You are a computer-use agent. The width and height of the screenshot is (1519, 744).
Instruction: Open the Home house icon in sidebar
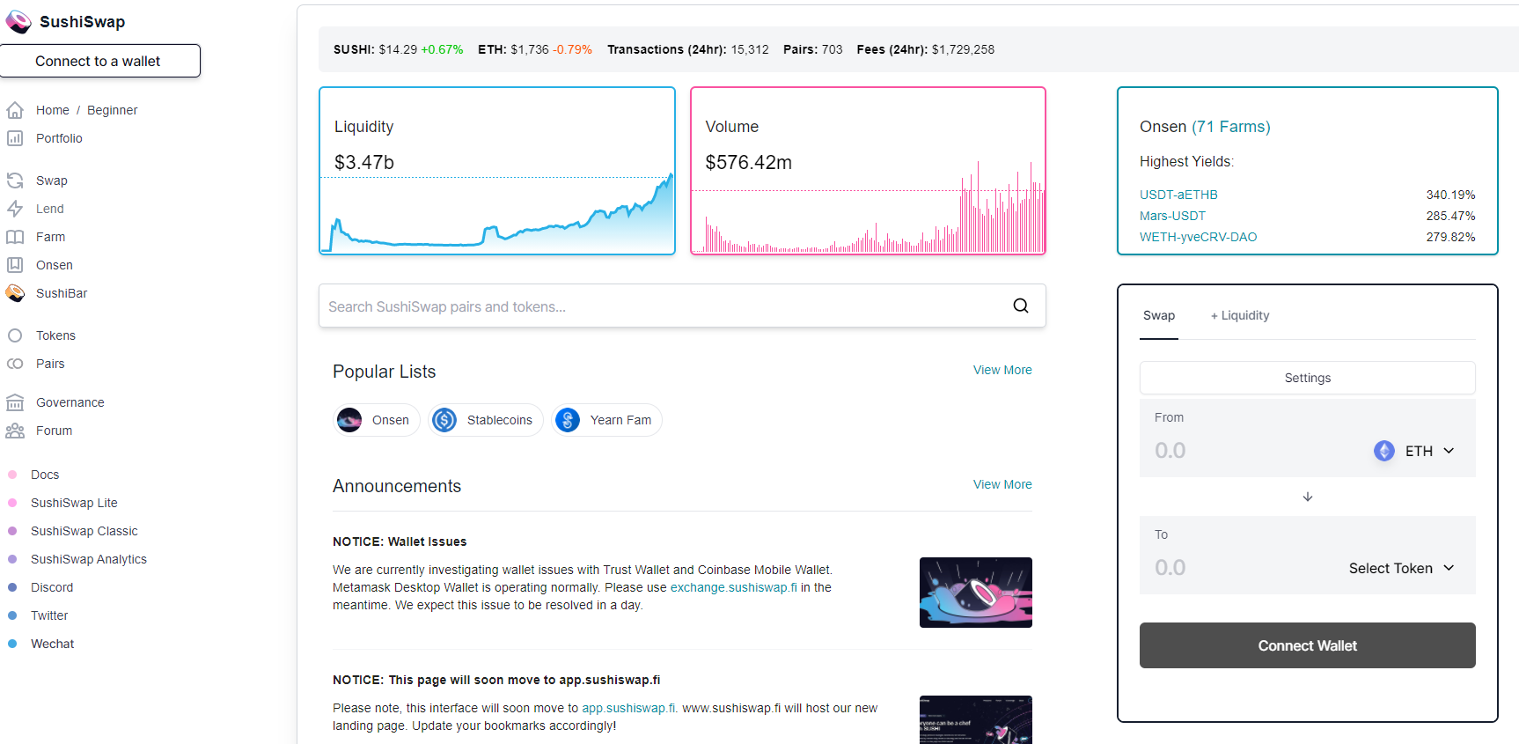(x=15, y=110)
